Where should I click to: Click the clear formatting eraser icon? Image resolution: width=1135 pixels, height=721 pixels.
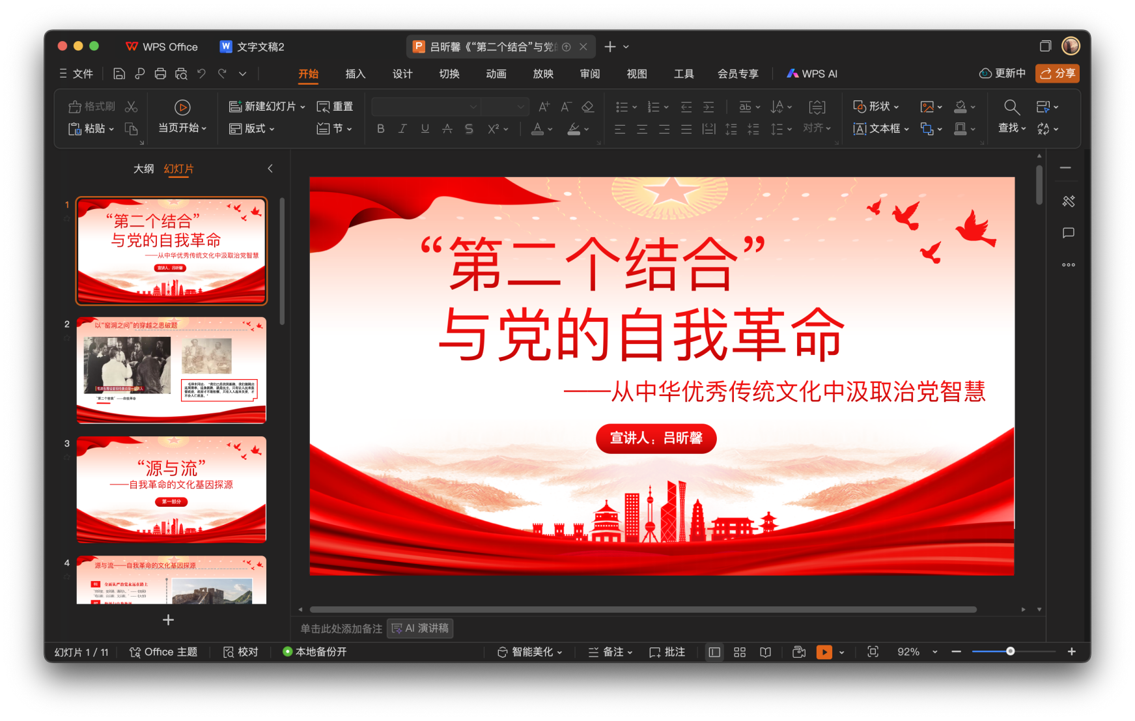(587, 107)
